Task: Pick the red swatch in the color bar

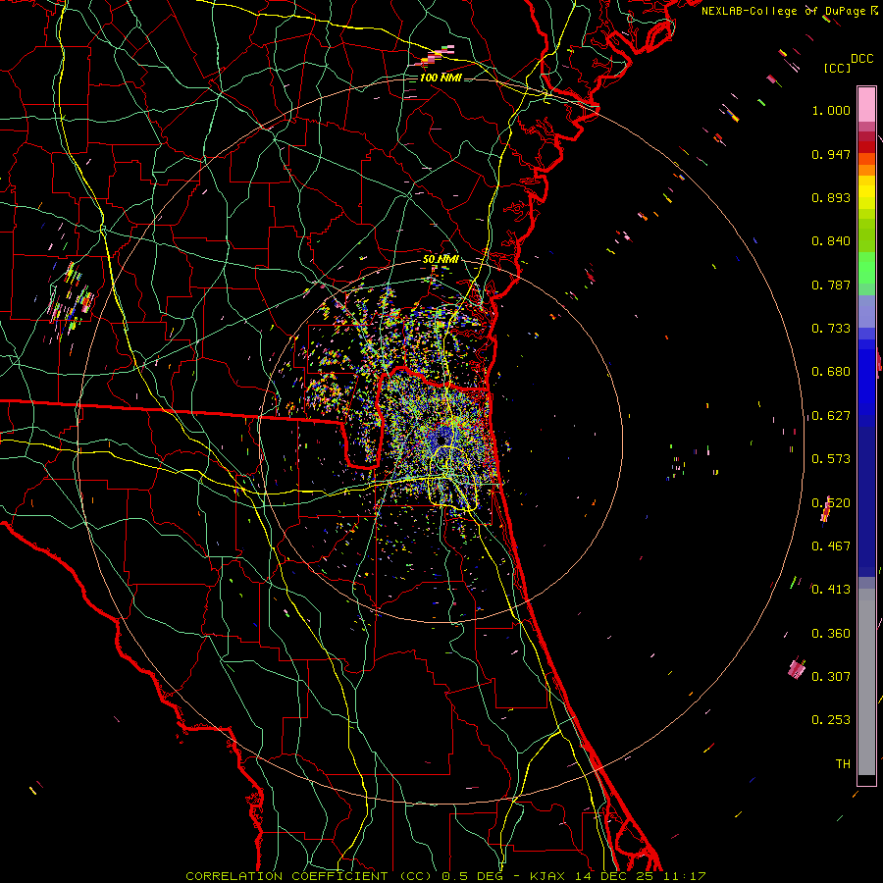Action: 866,147
